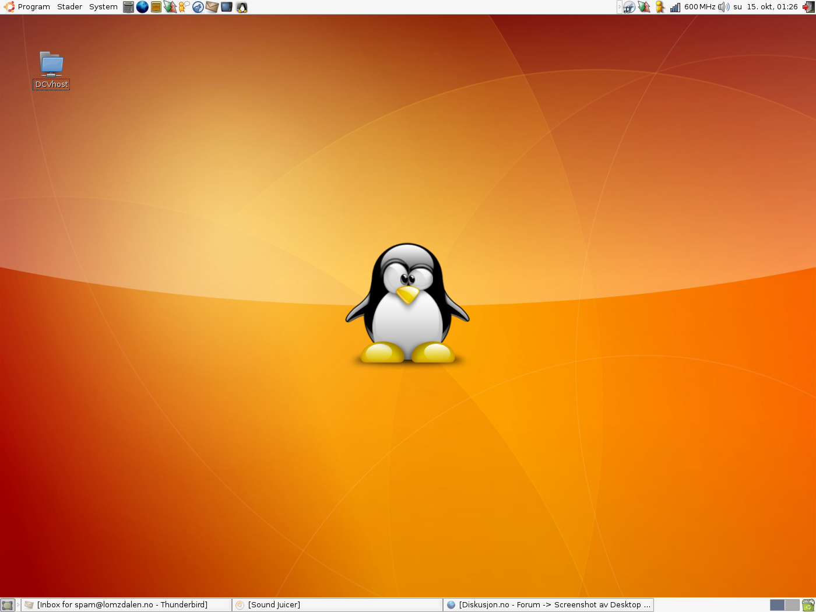This screenshot has width=816, height=612.
Task: Open the instant messenger buddy launcher
Action: [x=184, y=7]
